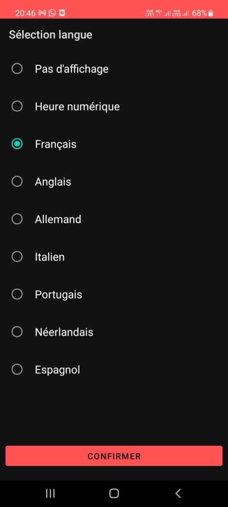Tap the LTE2 signal strength icon
Image resolution: width=228 pixels, height=507 pixels.
tap(185, 13)
